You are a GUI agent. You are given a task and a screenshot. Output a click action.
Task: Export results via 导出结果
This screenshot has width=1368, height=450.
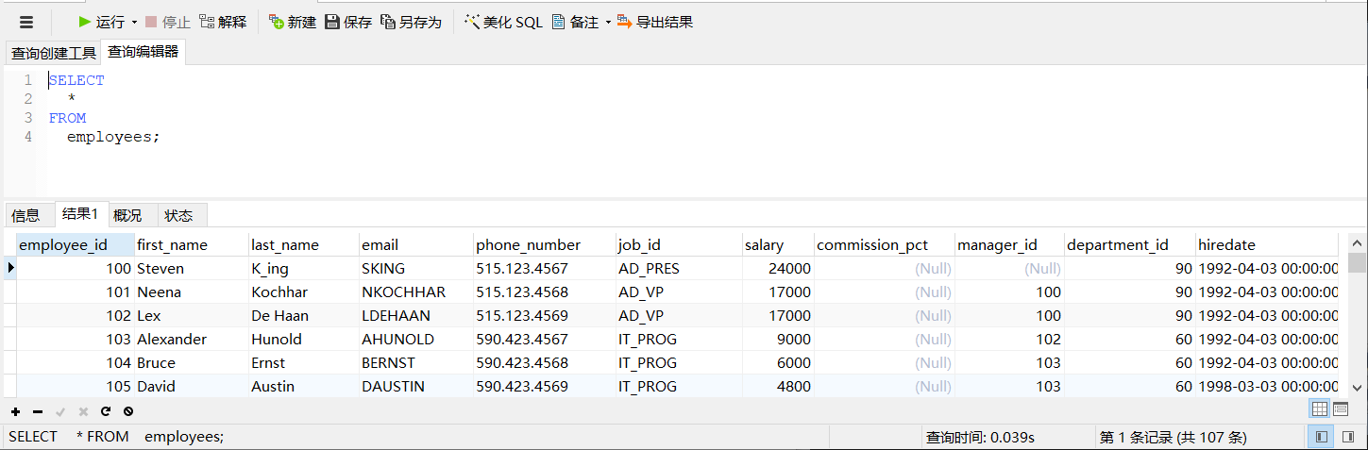tap(655, 22)
